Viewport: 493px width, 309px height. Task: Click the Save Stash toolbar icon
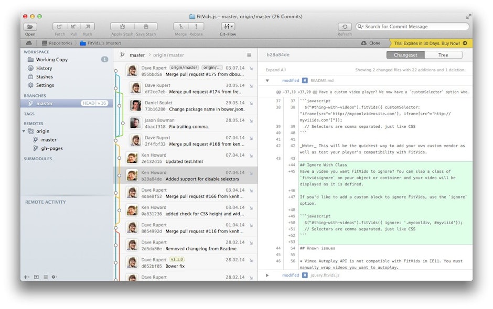click(146, 27)
